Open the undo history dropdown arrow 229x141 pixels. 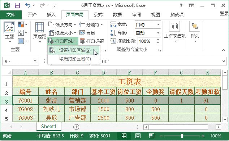[x=34, y=5]
